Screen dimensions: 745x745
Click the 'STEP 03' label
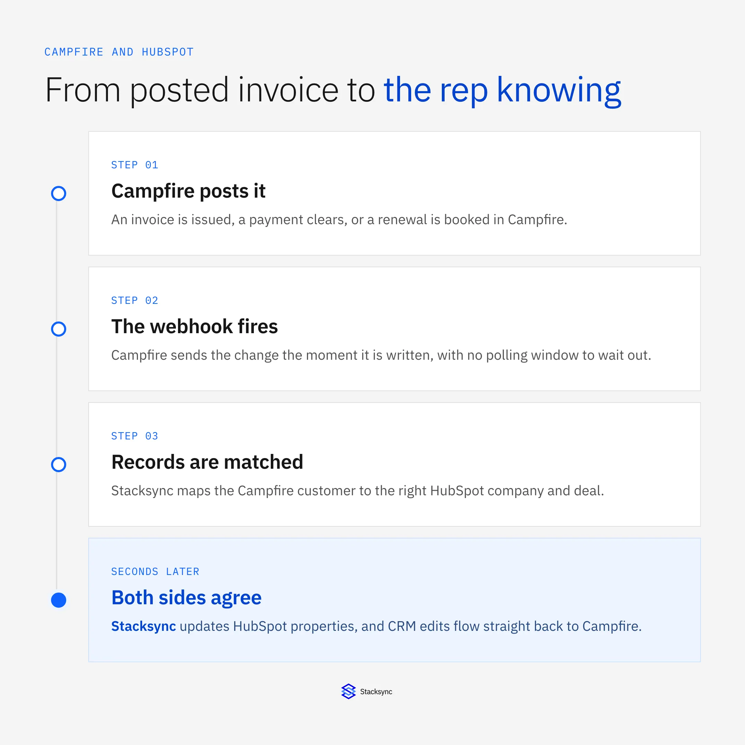point(135,436)
